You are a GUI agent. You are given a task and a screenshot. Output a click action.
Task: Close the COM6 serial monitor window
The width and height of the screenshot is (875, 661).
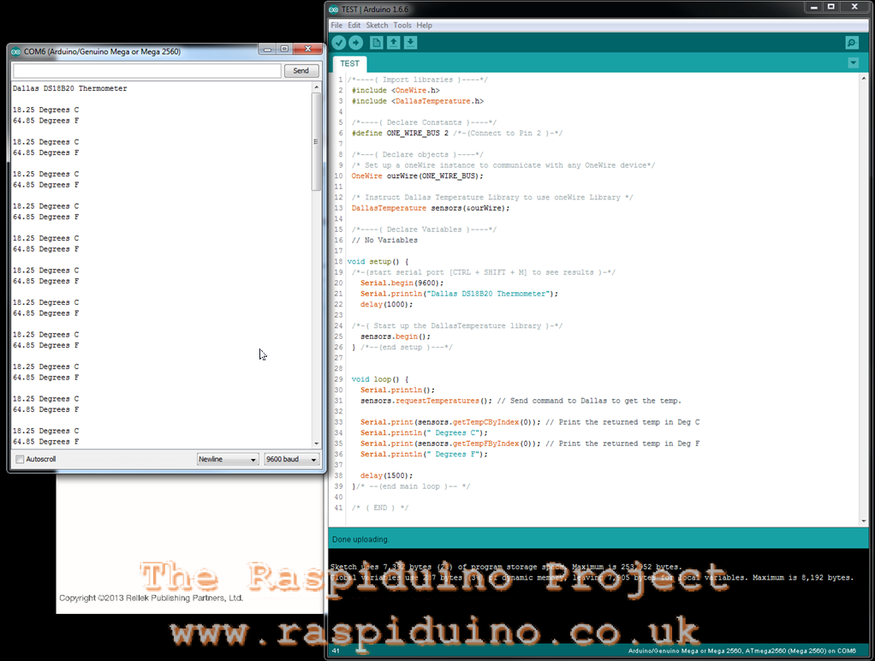[x=307, y=49]
